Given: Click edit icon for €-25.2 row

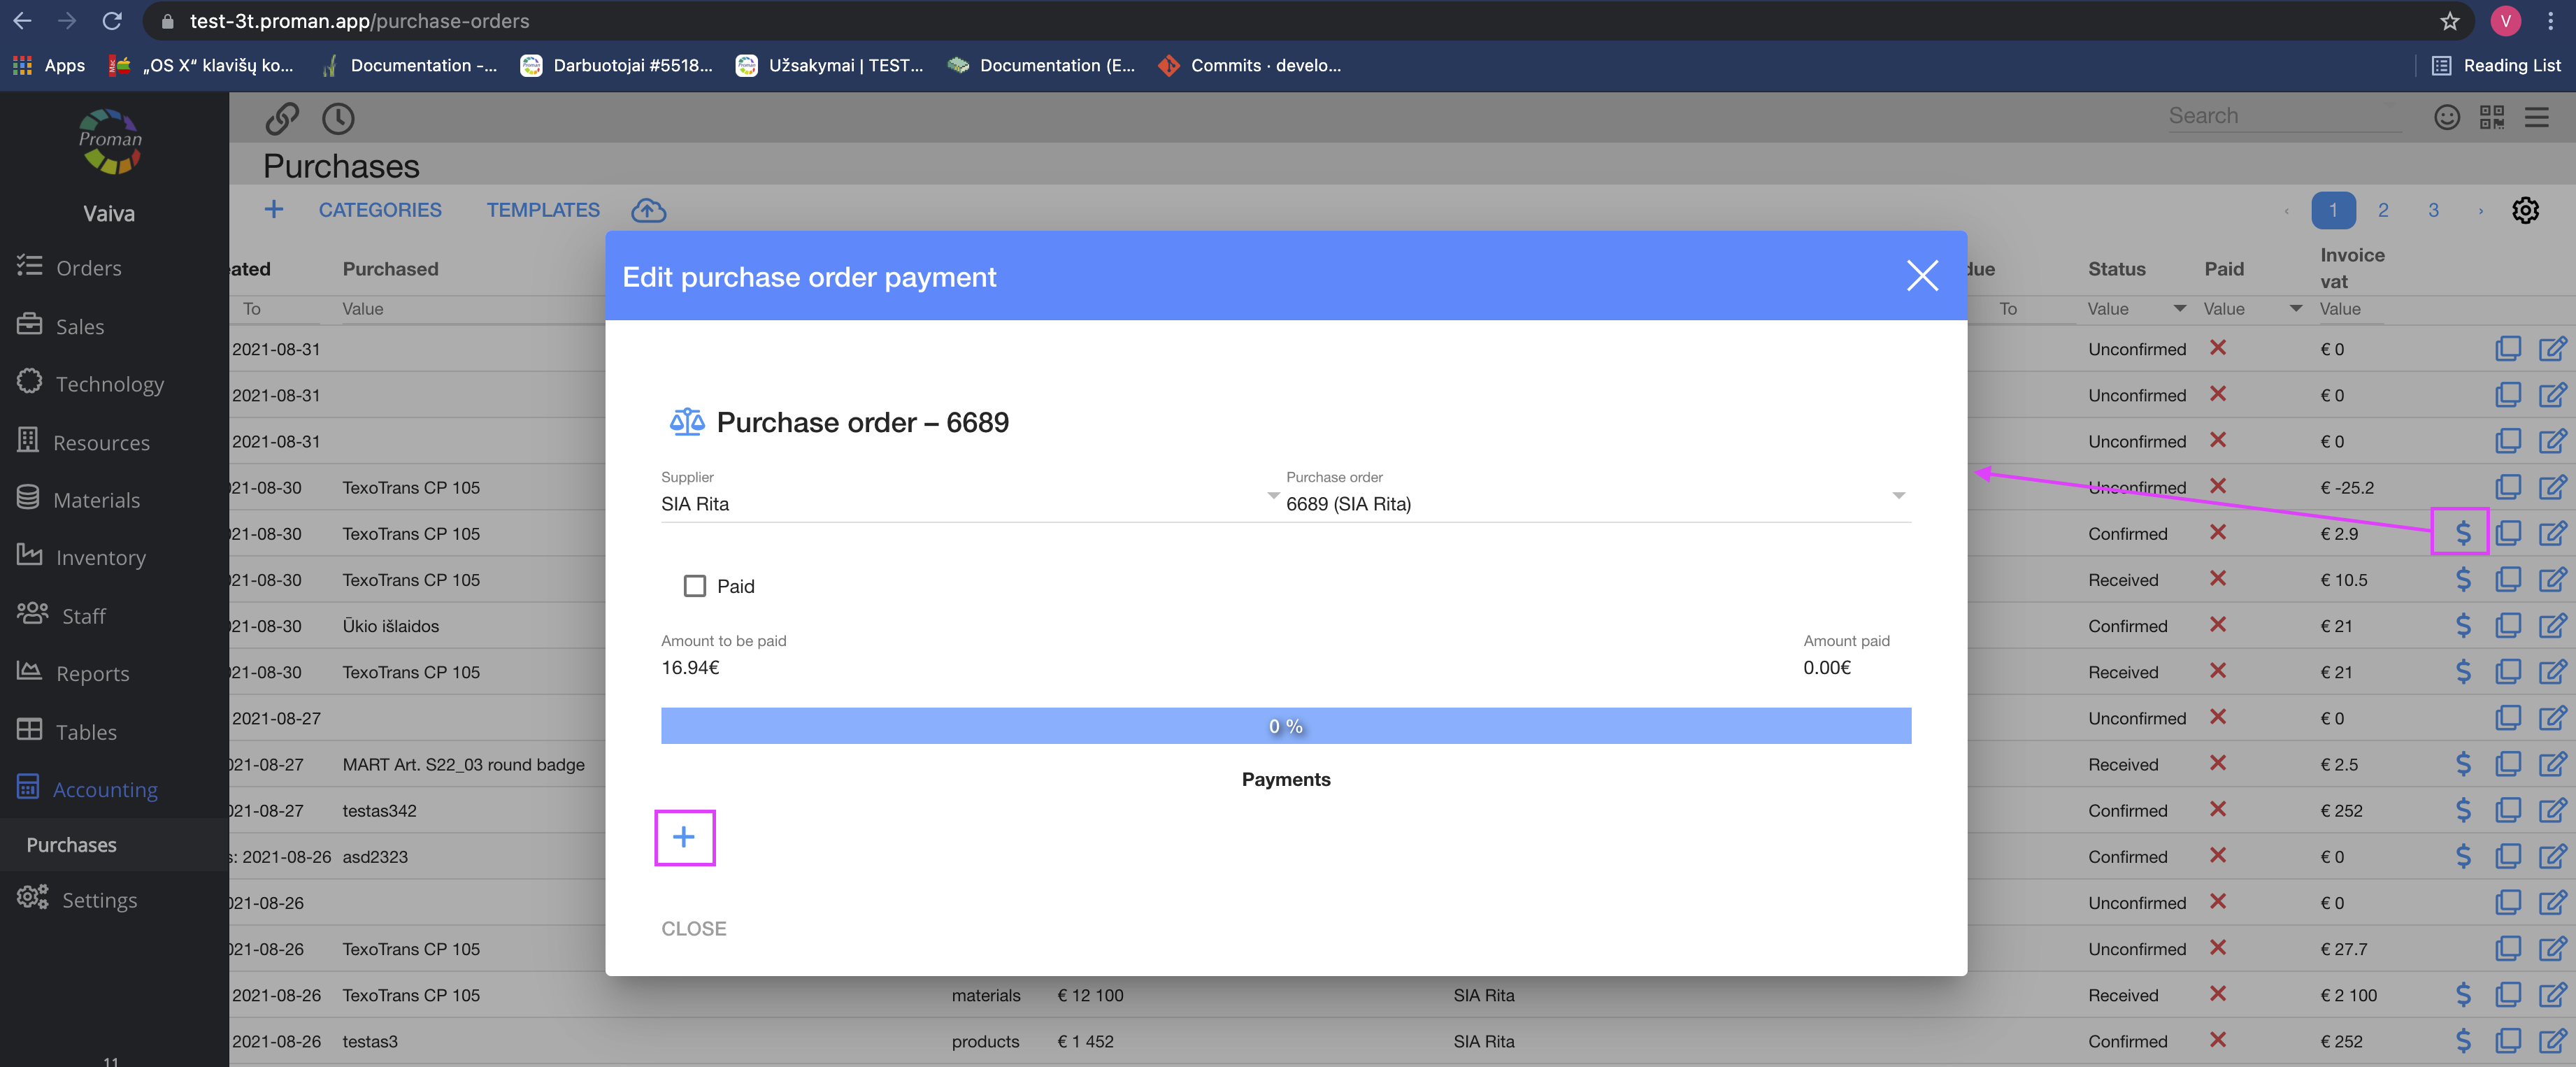Looking at the screenshot, I should 2552,487.
